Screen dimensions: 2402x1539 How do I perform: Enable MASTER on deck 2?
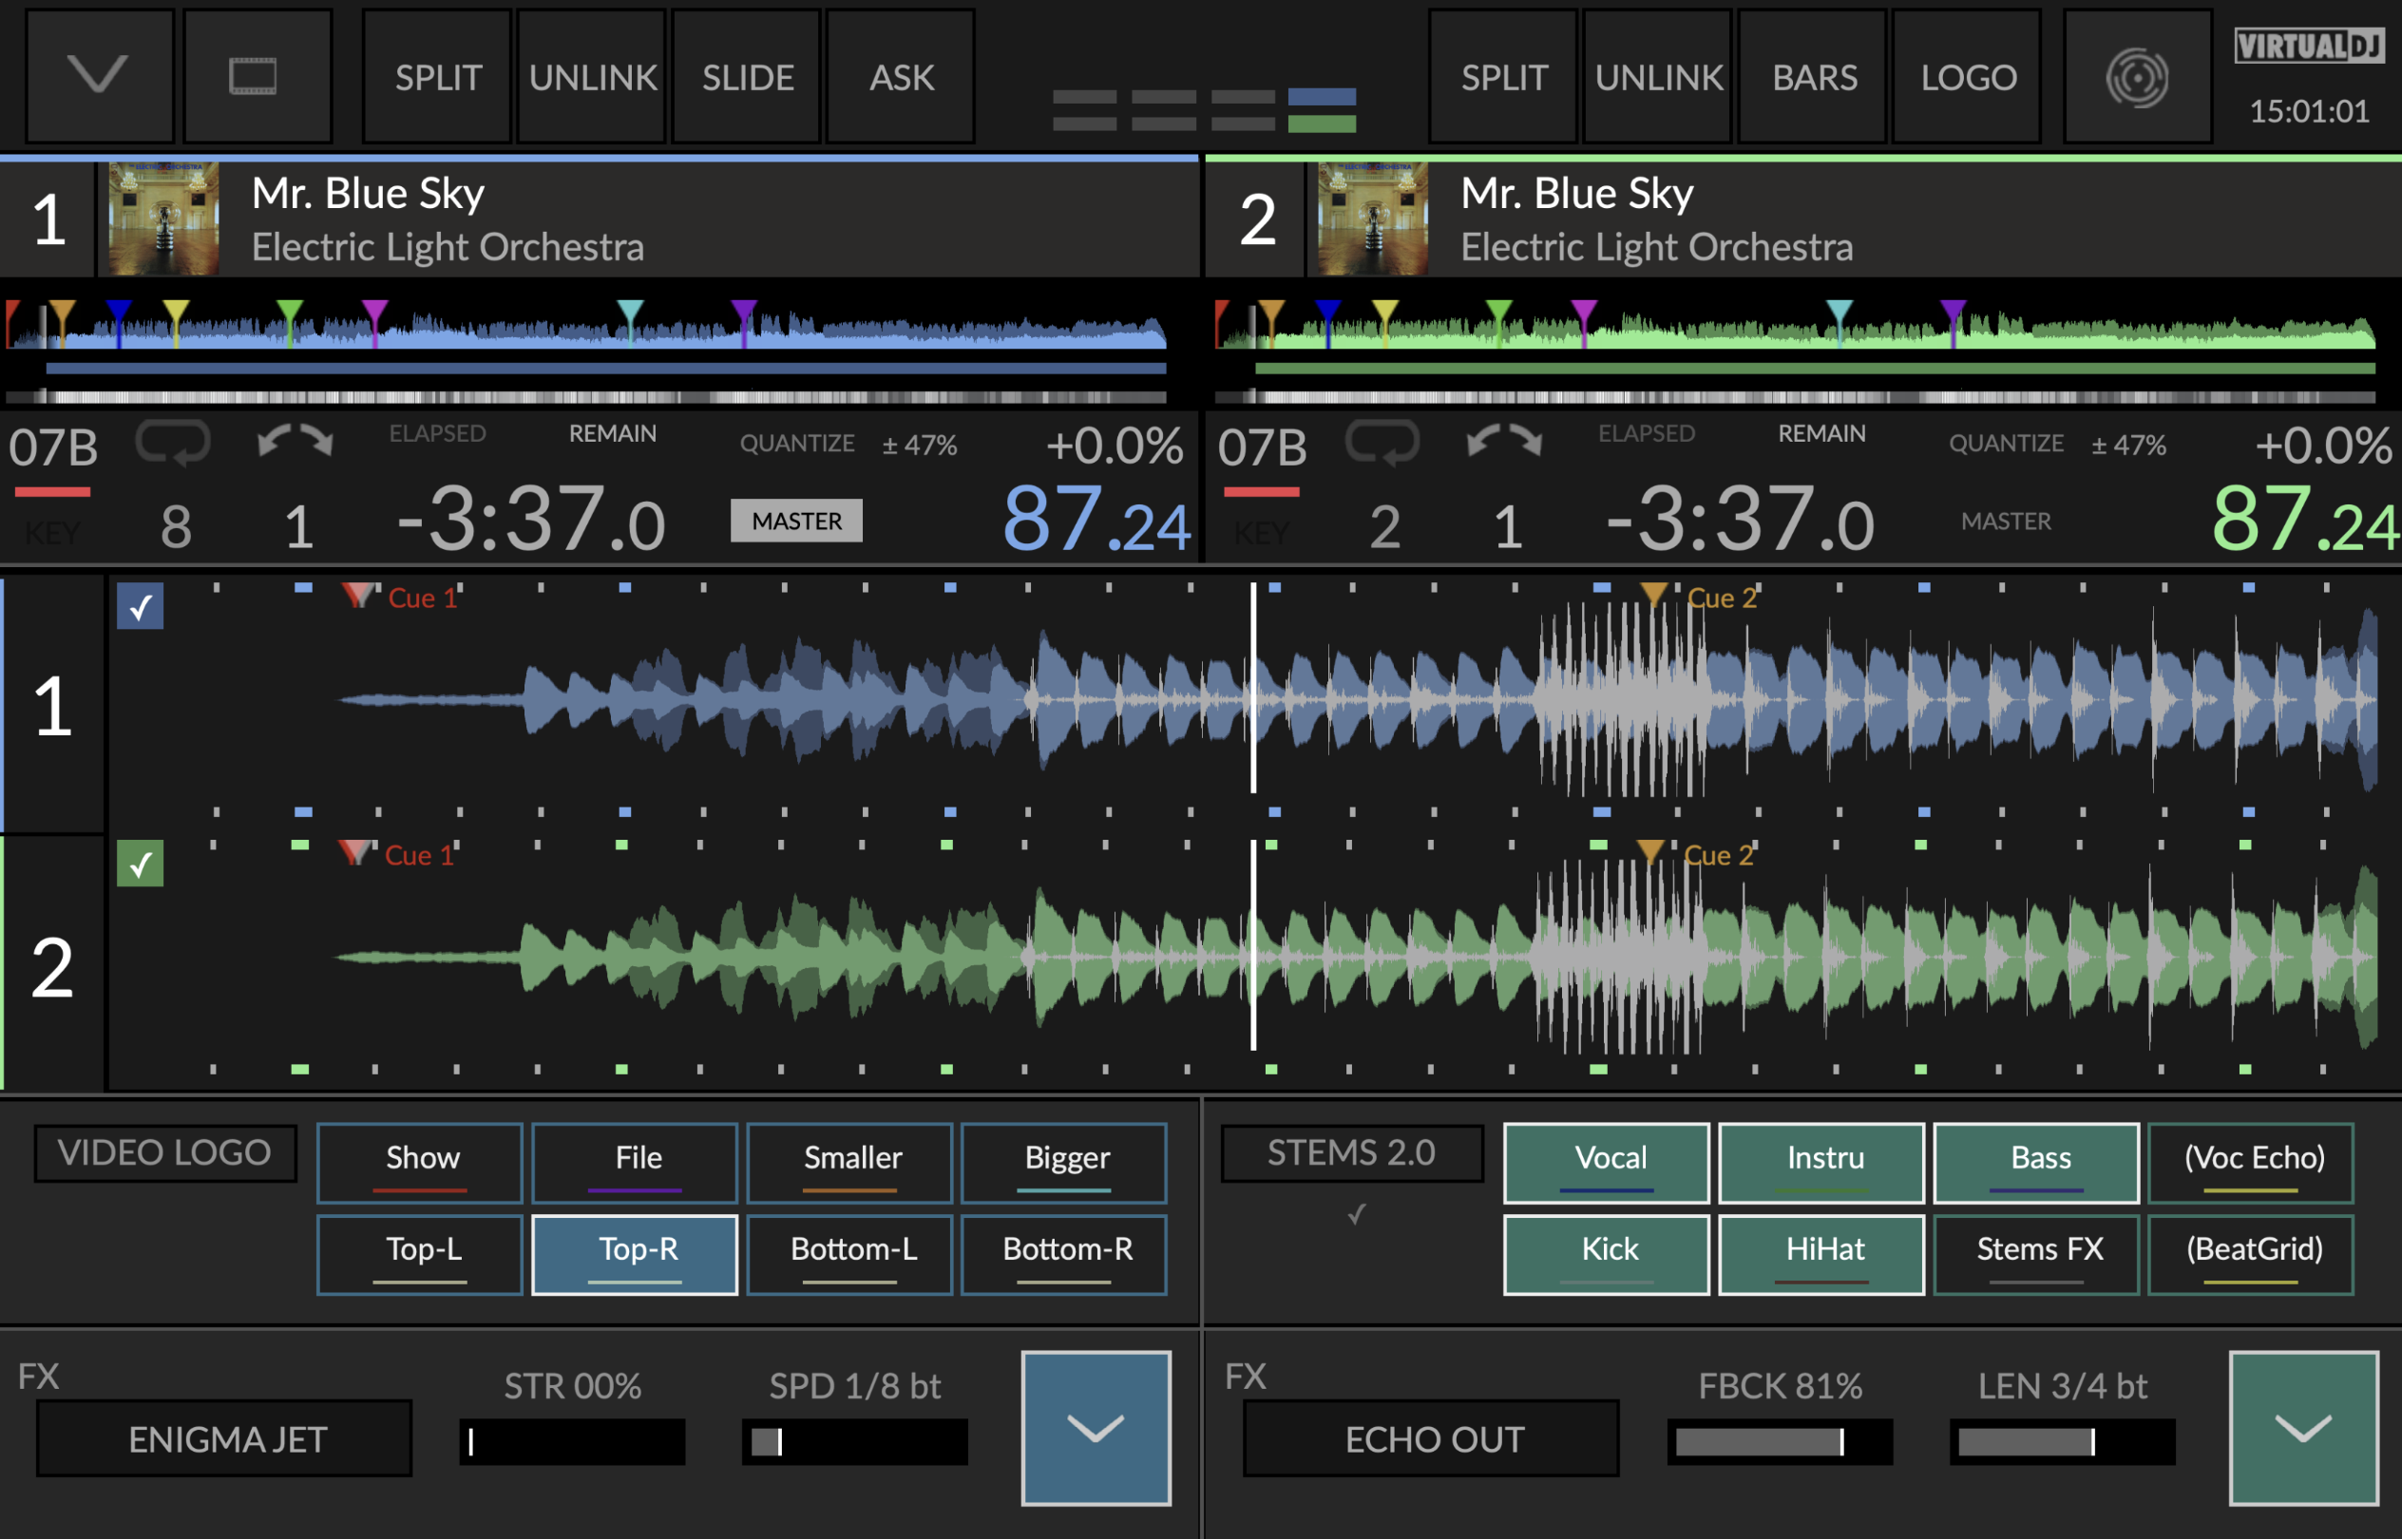tap(2006, 521)
